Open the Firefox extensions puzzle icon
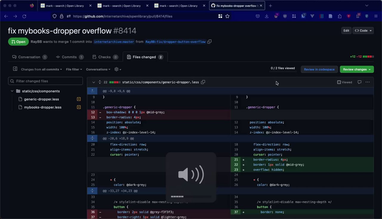The width and height of the screenshot is (382, 219). (x=340, y=16)
